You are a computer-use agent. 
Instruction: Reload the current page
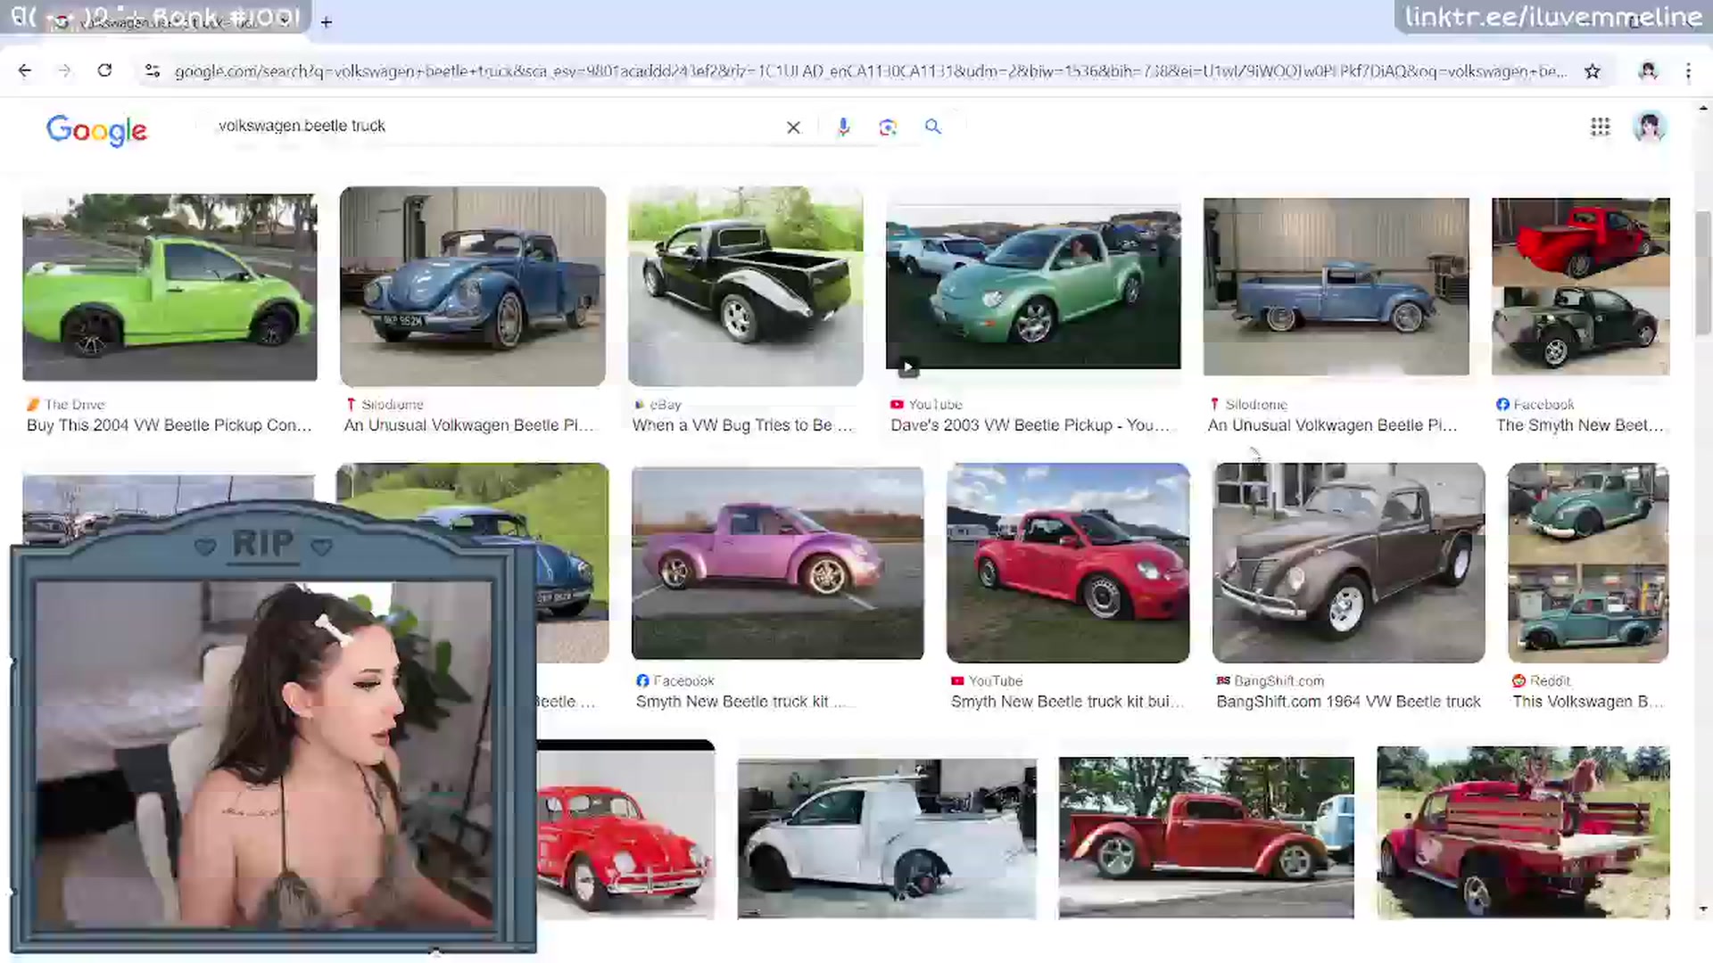point(104,70)
